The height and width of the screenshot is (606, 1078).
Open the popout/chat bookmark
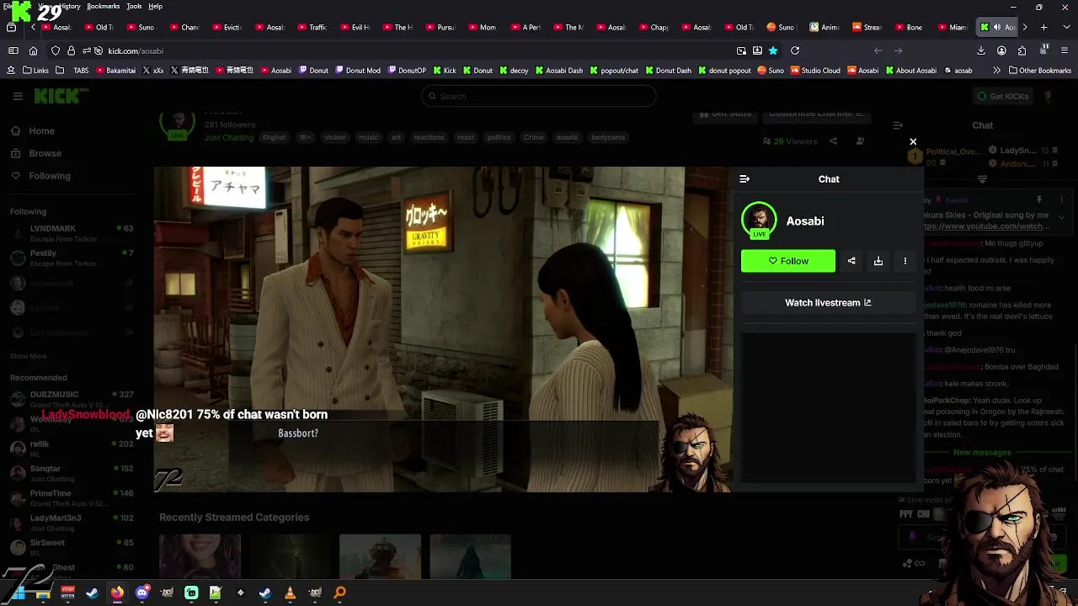pyautogui.click(x=613, y=71)
